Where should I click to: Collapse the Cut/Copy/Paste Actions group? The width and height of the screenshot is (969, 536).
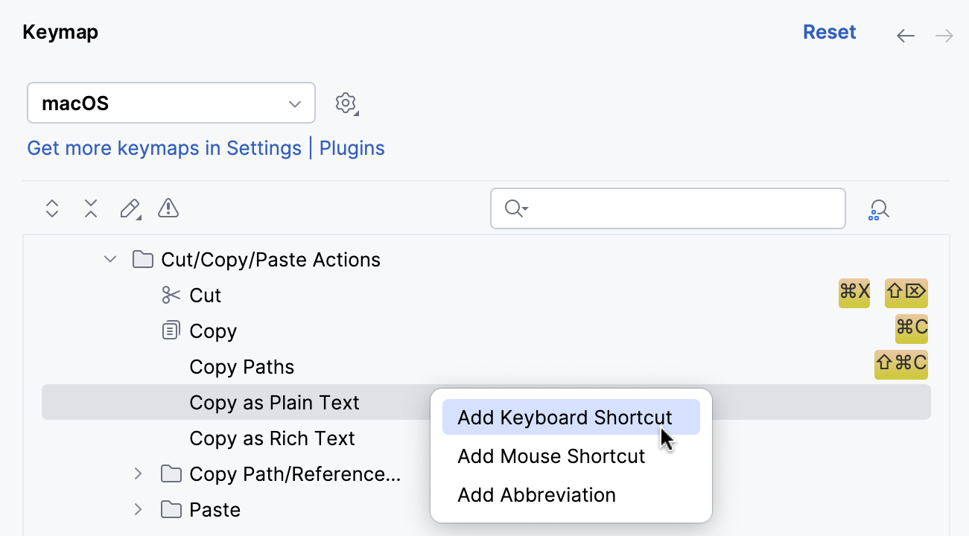[x=109, y=259]
